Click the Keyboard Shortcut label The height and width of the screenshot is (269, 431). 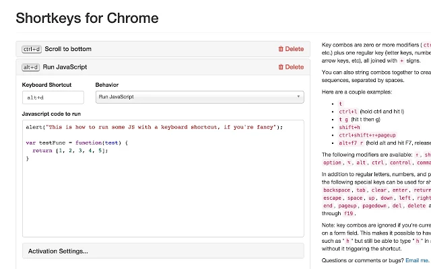pyautogui.click(x=46, y=85)
